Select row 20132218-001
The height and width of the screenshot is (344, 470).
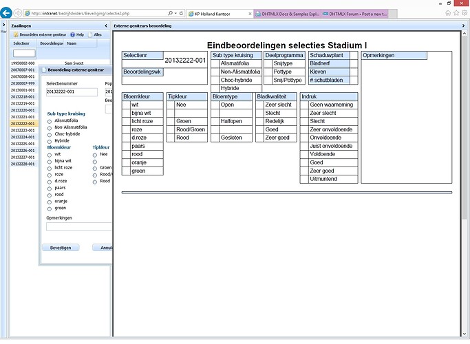tap(24, 97)
